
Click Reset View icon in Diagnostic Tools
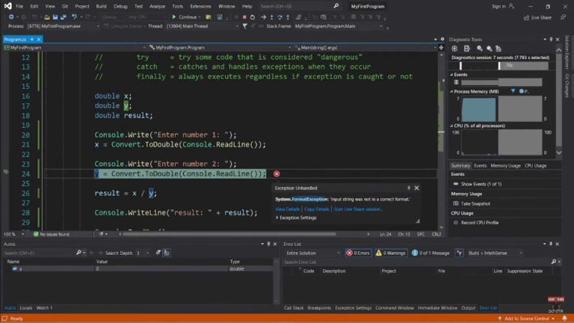pyautogui.click(x=499, y=49)
